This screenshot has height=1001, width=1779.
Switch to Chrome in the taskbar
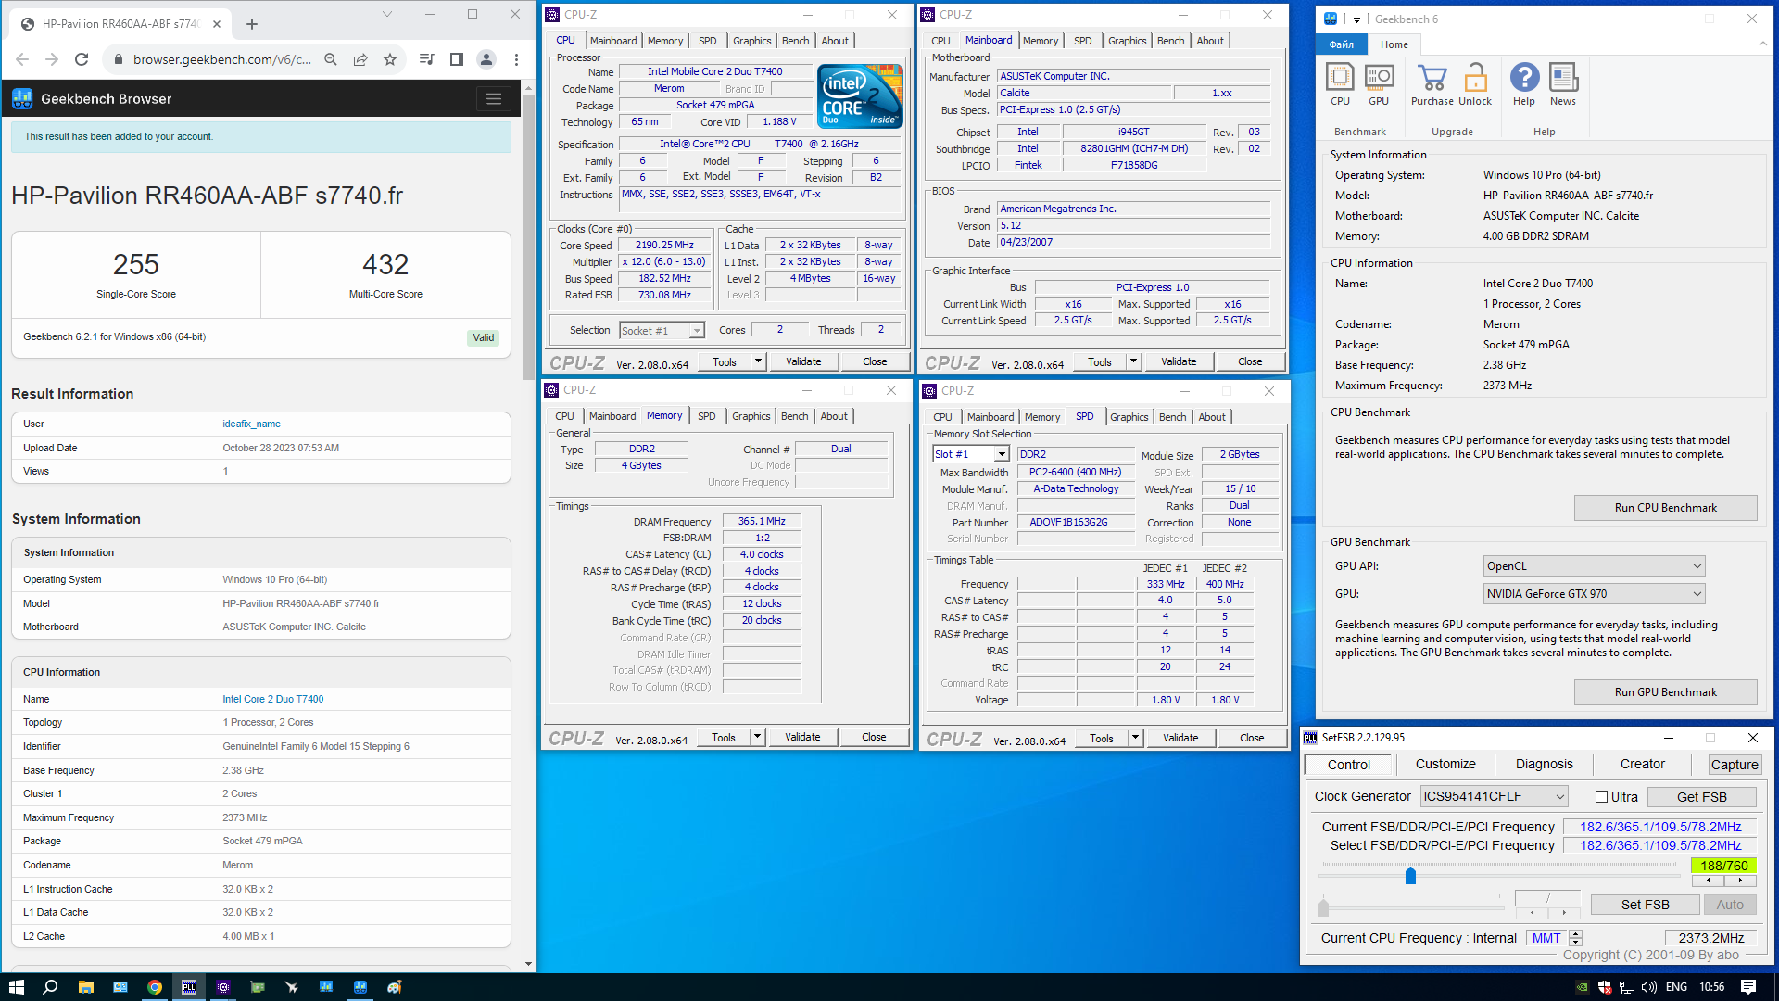tap(154, 987)
